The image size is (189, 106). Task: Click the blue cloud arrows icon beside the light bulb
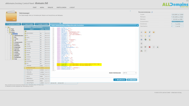pyautogui.click(x=149, y=36)
